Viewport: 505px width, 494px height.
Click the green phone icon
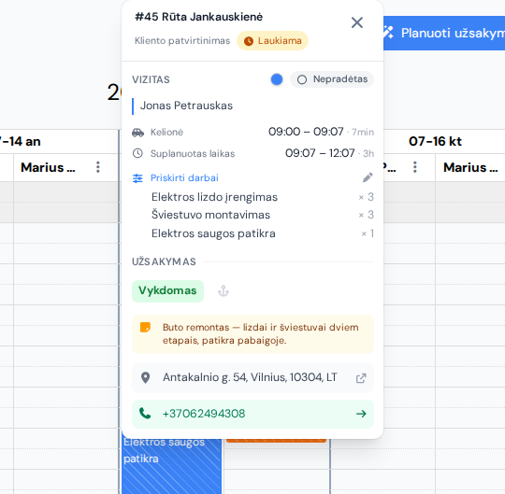coord(145,414)
